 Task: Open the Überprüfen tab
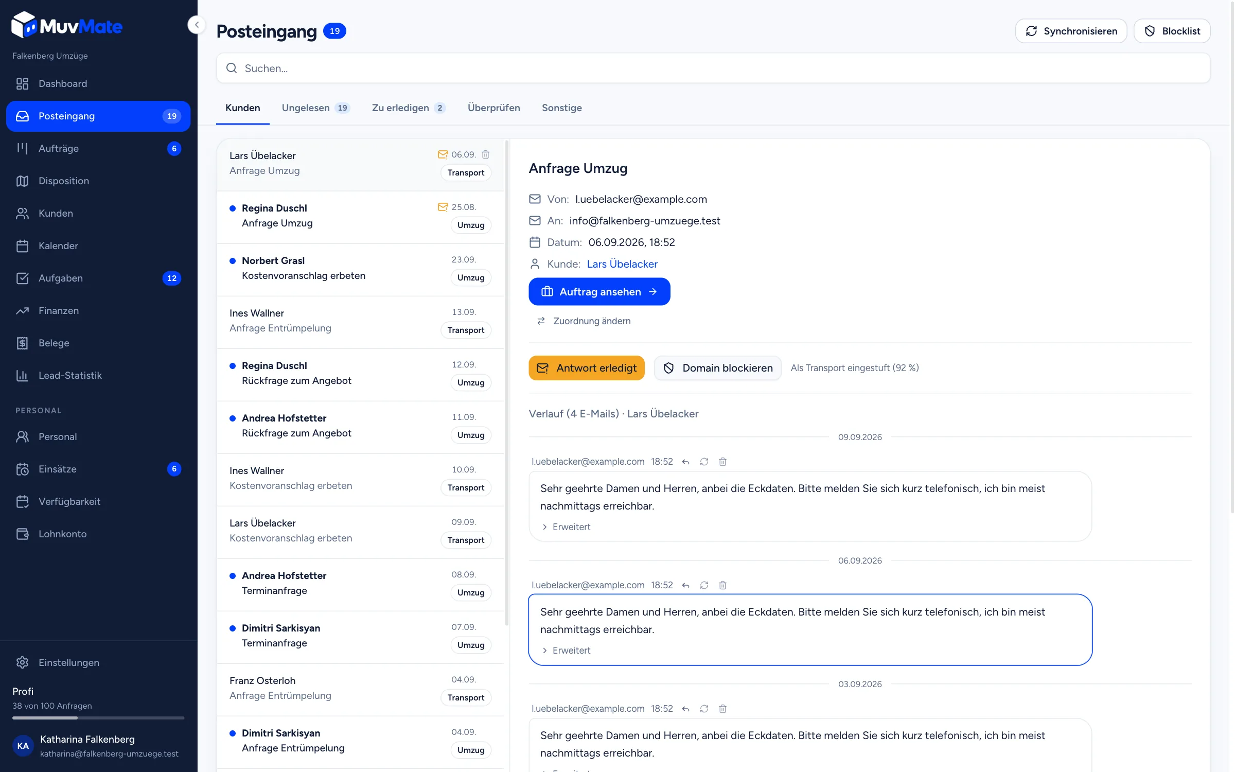click(x=494, y=108)
